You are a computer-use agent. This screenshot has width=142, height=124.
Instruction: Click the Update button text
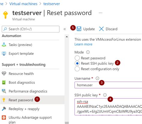(x=89, y=29)
